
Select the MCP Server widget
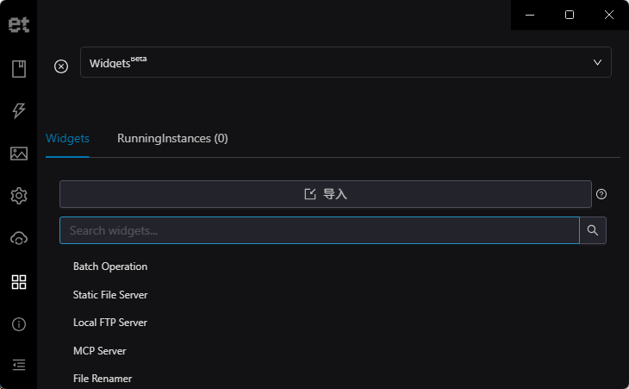tap(99, 351)
